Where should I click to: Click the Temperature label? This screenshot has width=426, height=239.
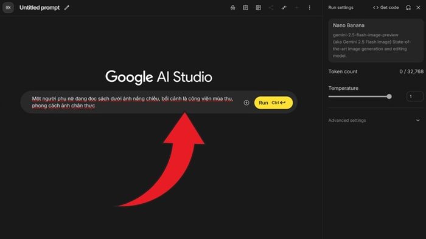(x=343, y=88)
